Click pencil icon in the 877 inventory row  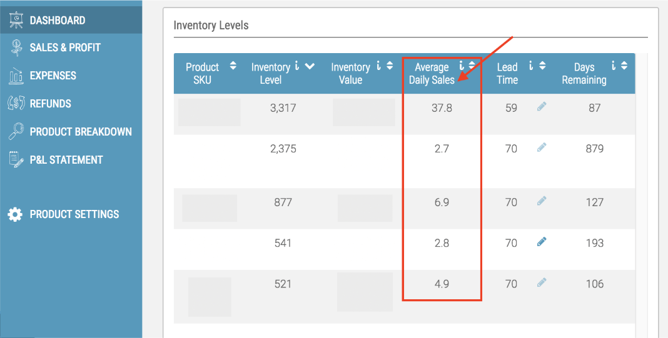tap(542, 201)
